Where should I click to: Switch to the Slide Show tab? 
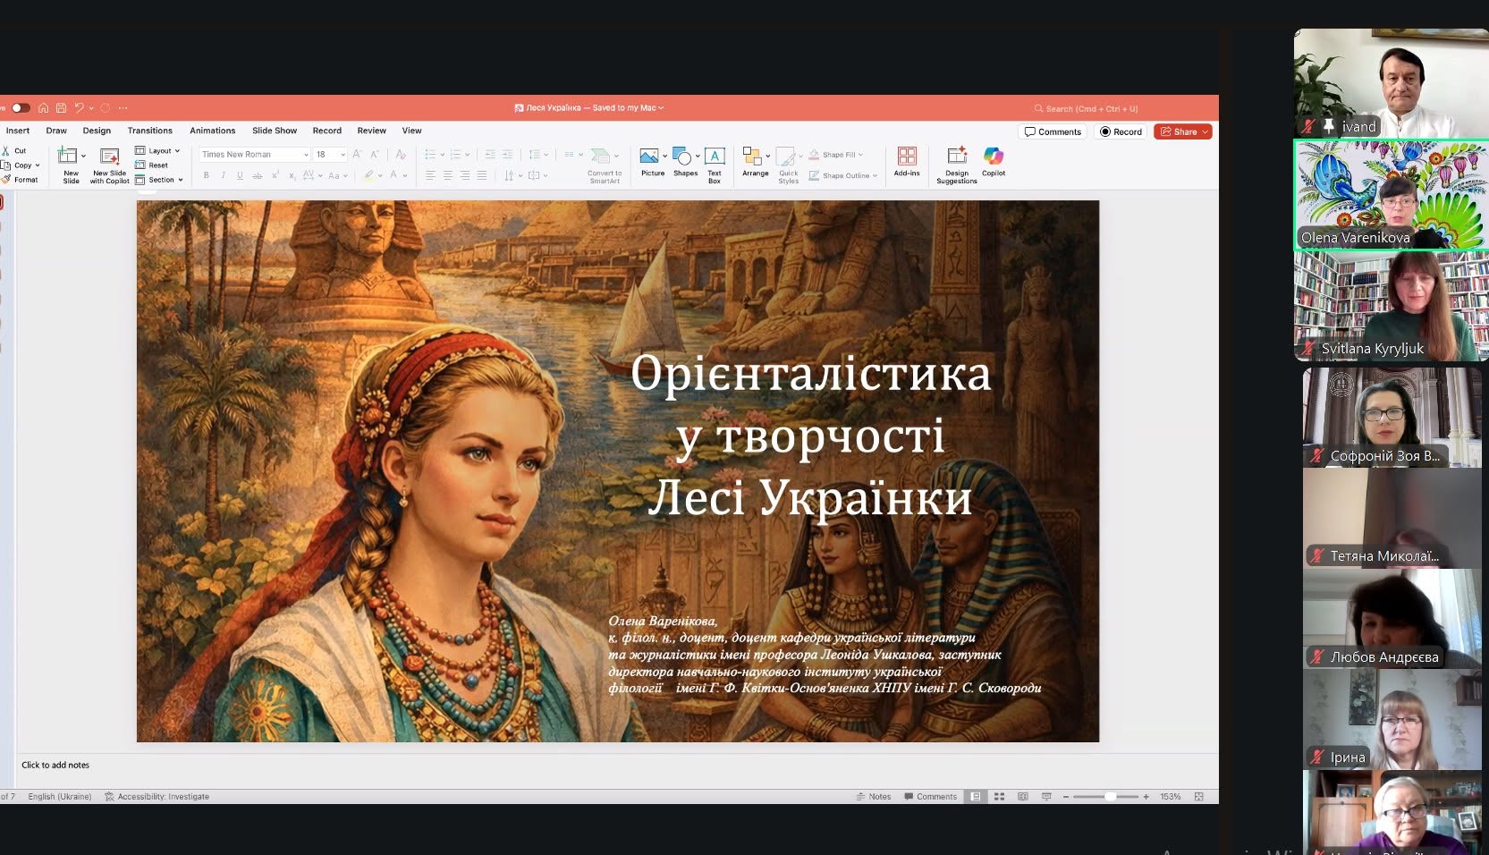click(275, 131)
